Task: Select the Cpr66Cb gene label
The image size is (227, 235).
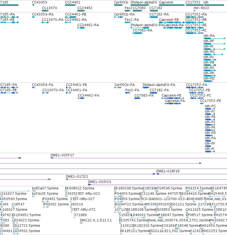Action: [x=121, y=2]
